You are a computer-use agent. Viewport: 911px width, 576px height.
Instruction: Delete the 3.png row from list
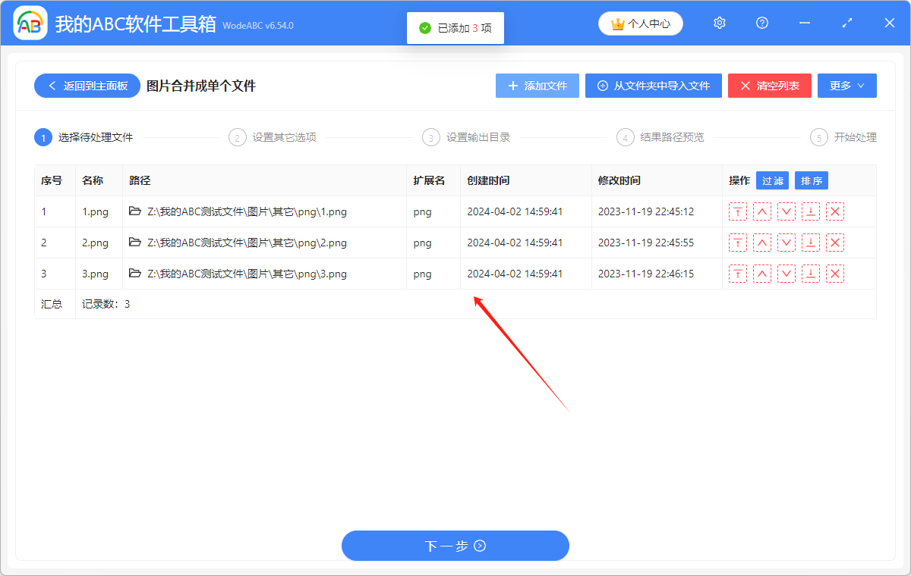pos(835,274)
